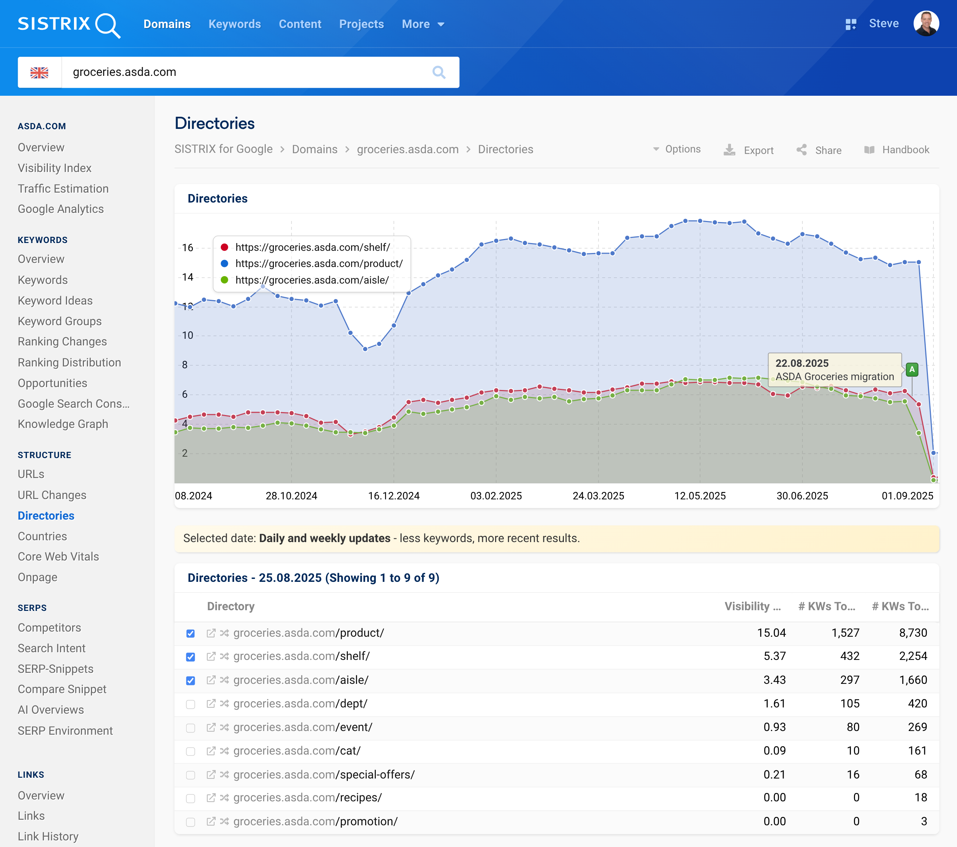Viewport: 957px width, 847px height.
Task: Open Ranking Distribution in sidebar
Action: [x=69, y=362]
